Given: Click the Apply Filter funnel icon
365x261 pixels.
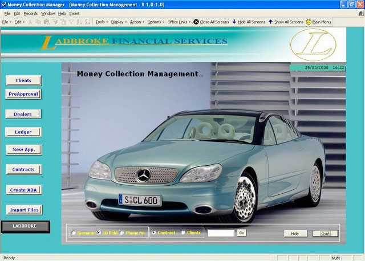Looking at the screenshot, I should pyautogui.click(x=71, y=22).
